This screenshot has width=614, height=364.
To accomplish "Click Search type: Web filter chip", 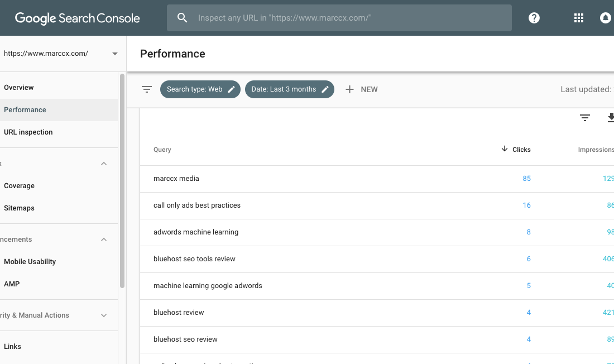I will point(200,89).
